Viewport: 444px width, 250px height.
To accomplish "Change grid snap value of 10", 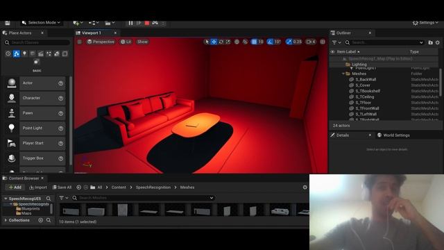I will click(261, 42).
